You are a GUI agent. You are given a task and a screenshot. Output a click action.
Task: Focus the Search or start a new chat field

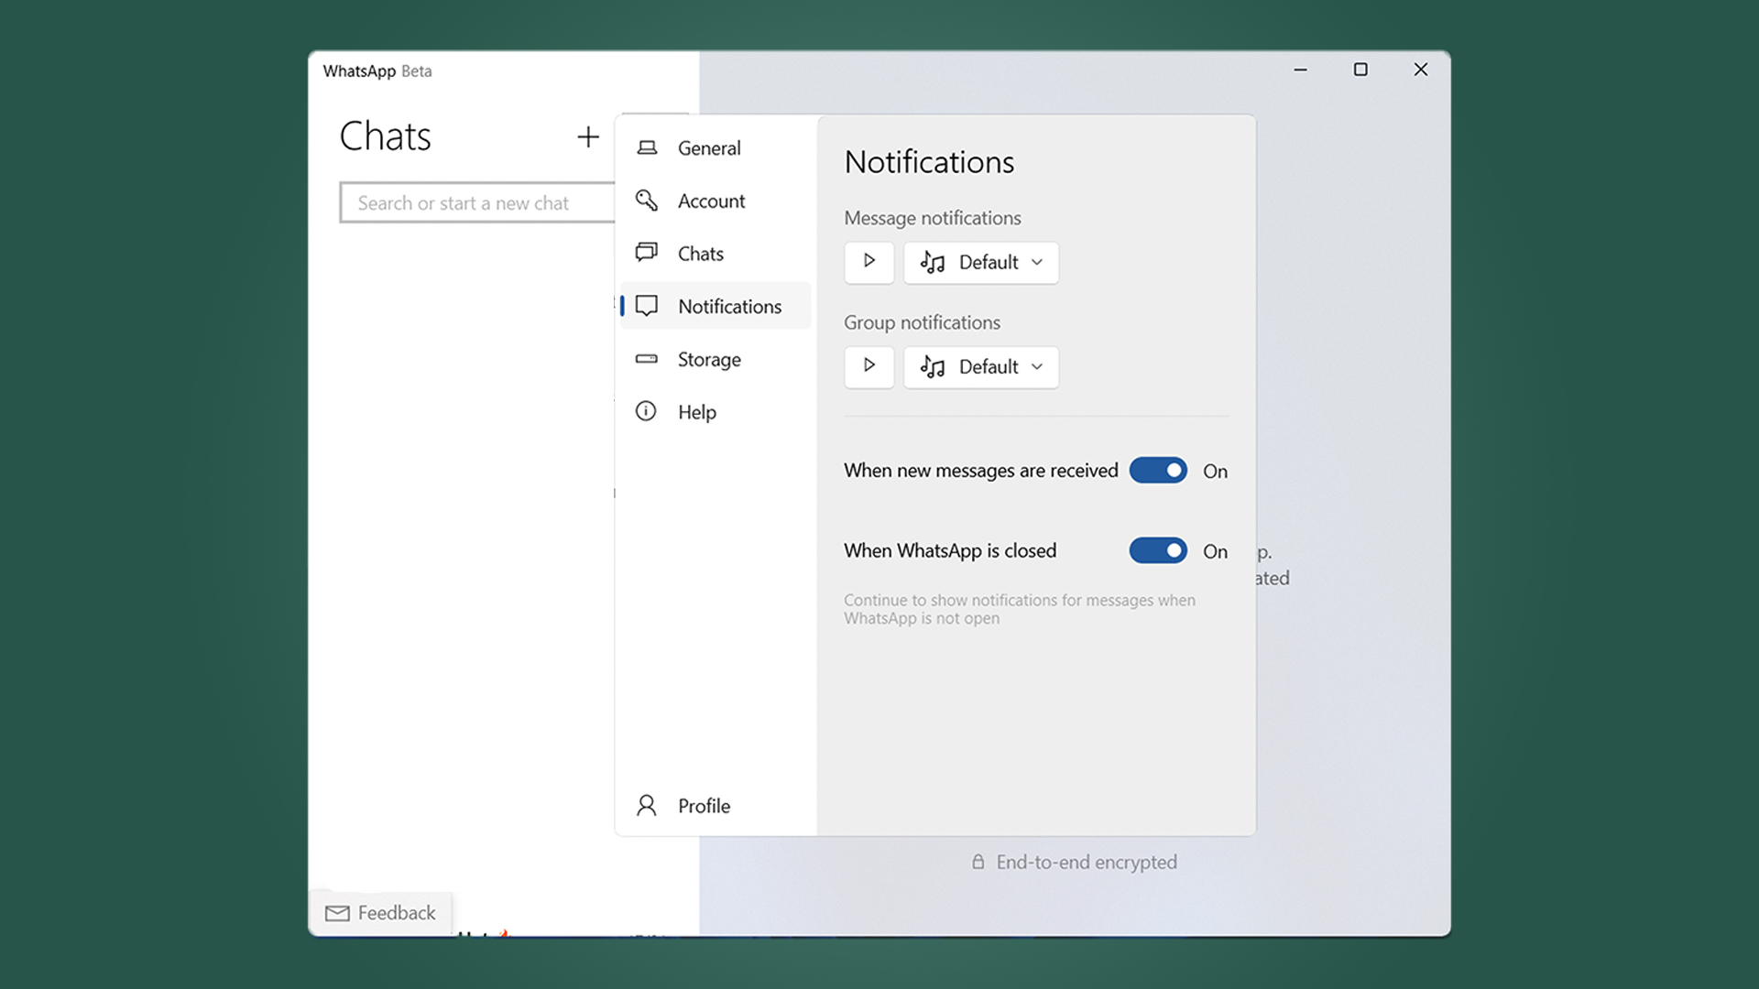tap(477, 202)
